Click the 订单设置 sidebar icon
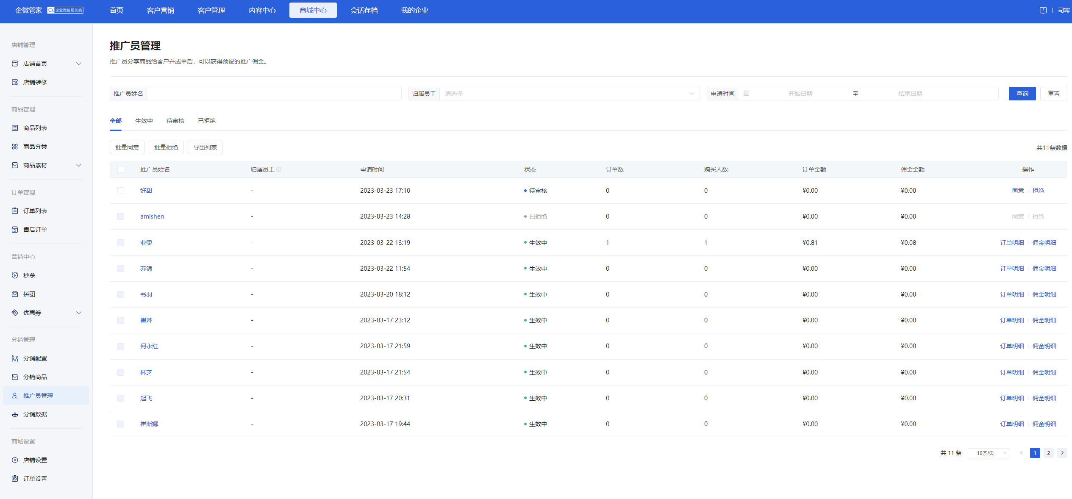Screen dimensions: 1072x499 pyautogui.click(x=15, y=479)
